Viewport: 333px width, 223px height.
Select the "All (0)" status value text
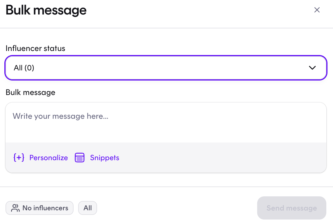[24, 68]
